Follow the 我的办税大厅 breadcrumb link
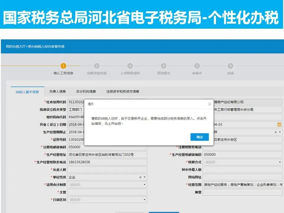Screen dimensions: 284x213 point(16,46)
